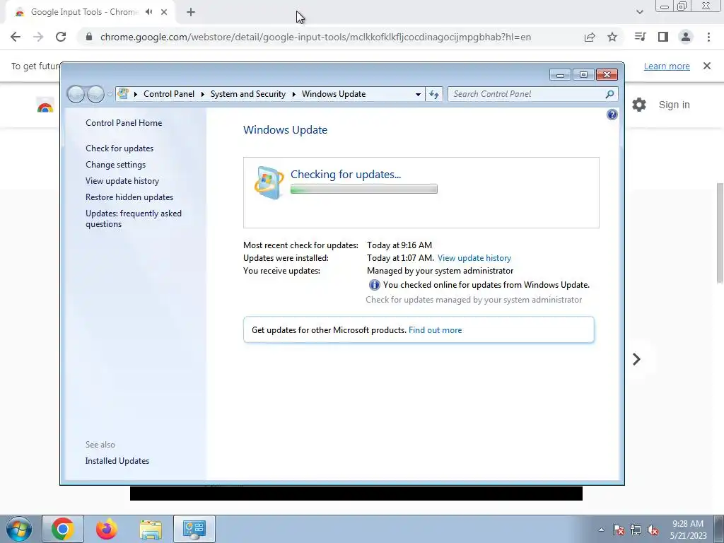Viewport: 724px width, 543px height.
Task: Open the web store settings gear
Action: point(639,105)
